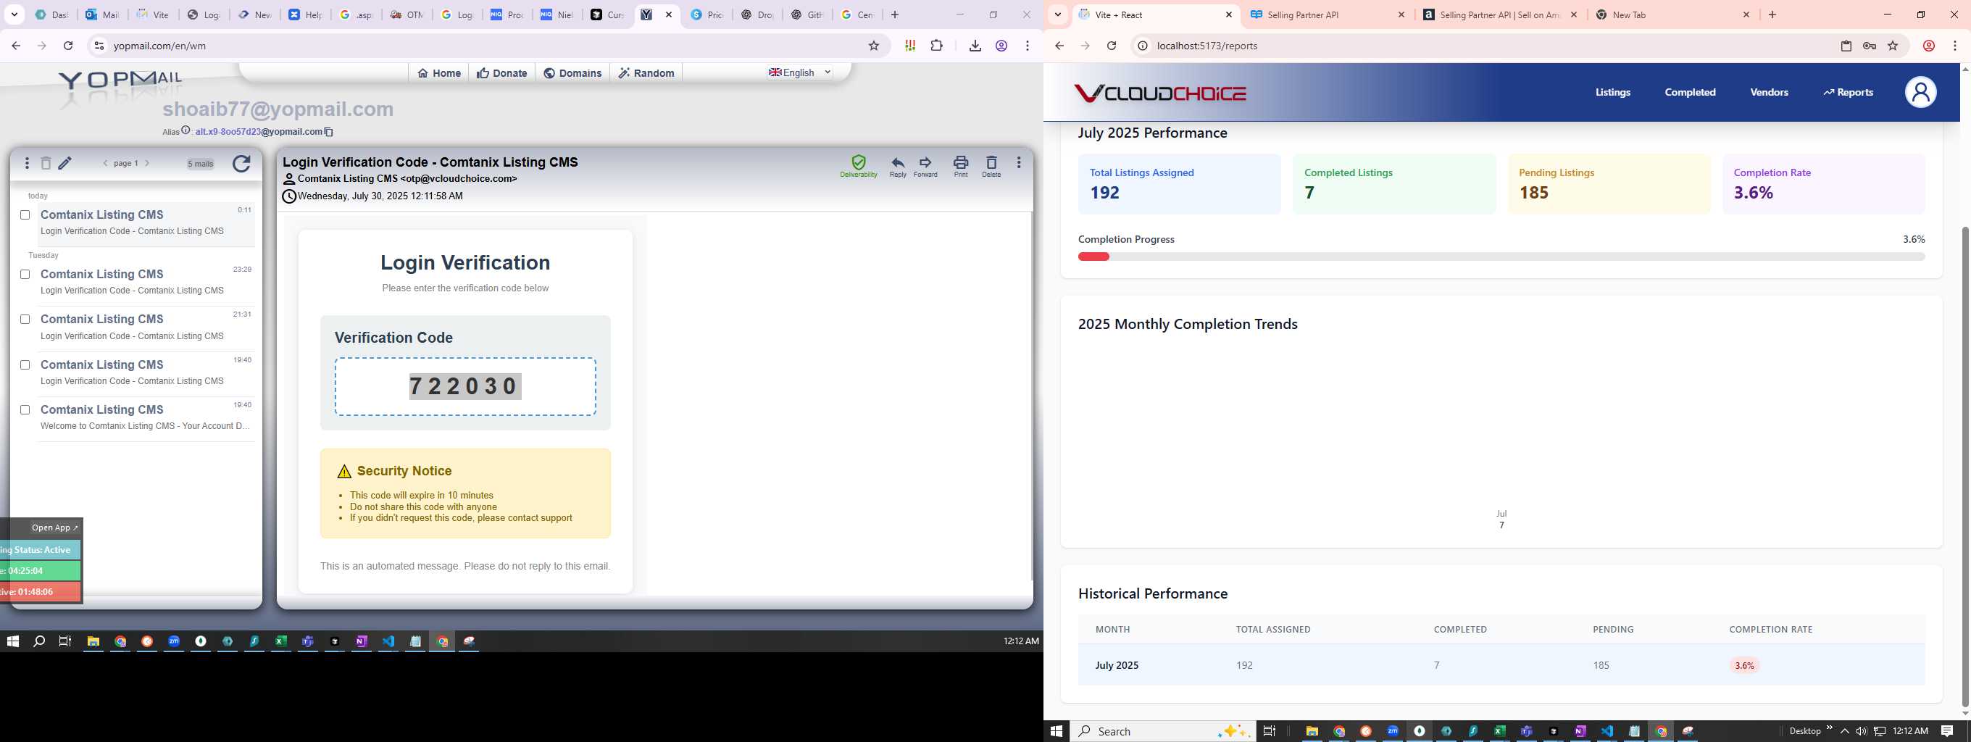Open the user profile avatar in VCloudChoice
Viewport: 1971px width, 742px height.
point(1920,93)
